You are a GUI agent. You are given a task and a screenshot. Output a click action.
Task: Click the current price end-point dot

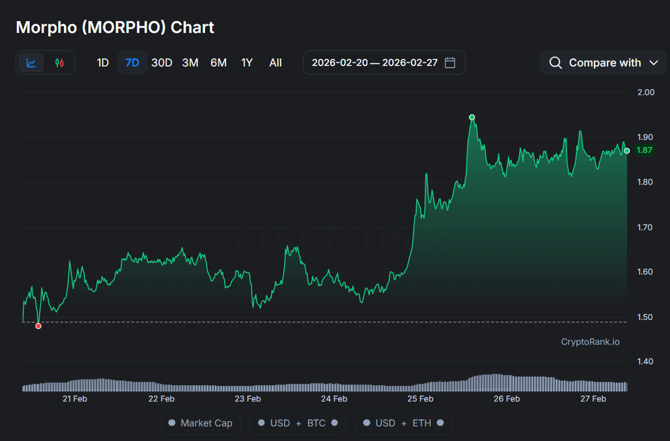pyautogui.click(x=627, y=151)
